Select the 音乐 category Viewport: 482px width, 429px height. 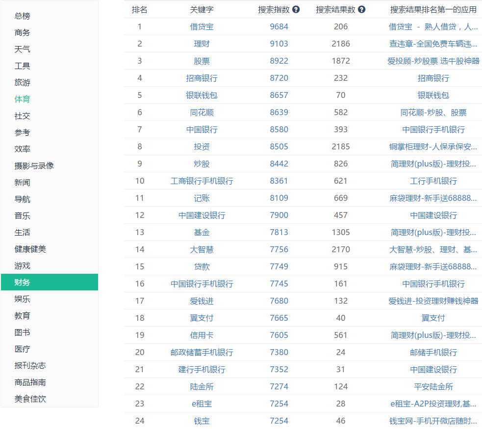22,216
